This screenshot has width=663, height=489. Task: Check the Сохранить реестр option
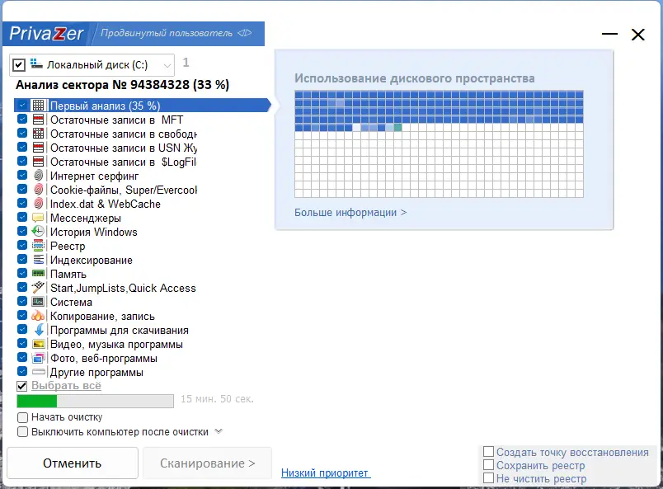pyautogui.click(x=488, y=465)
